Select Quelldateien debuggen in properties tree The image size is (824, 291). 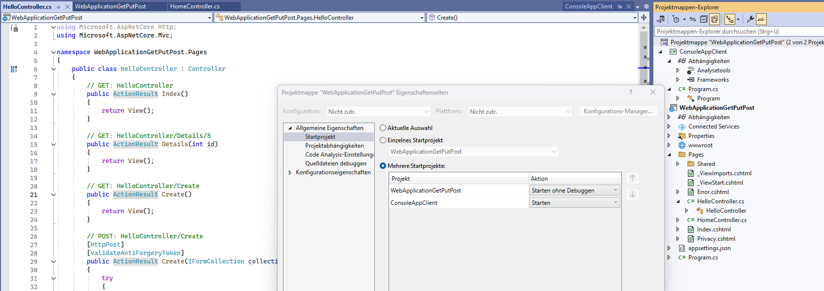[336, 163]
